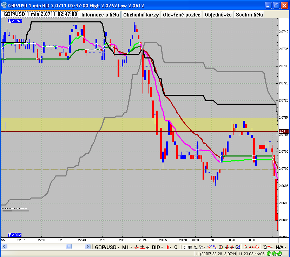Toggle the chart grid display
Image resolution: width=290 pixels, height=257 pixels.
[190, 248]
